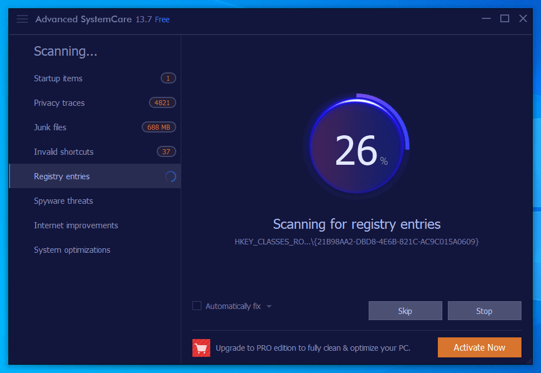The image size is (541, 373).
Task: Click the 26% circular progress ring
Action: (x=358, y=146)
